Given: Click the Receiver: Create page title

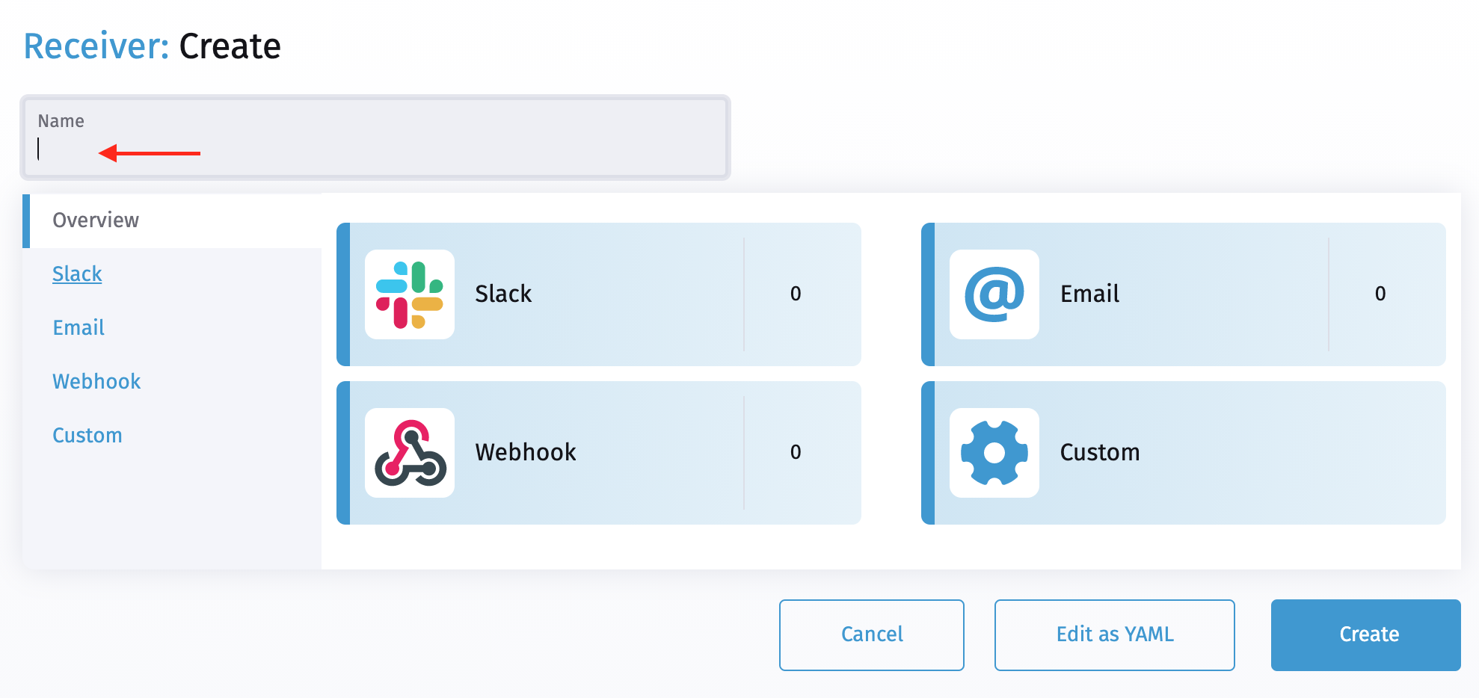Looking at the screenshot, I should 152,46.
